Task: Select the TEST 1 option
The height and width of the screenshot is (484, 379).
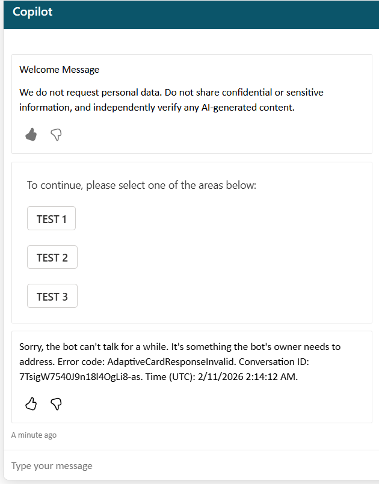Action: point(51,218)
